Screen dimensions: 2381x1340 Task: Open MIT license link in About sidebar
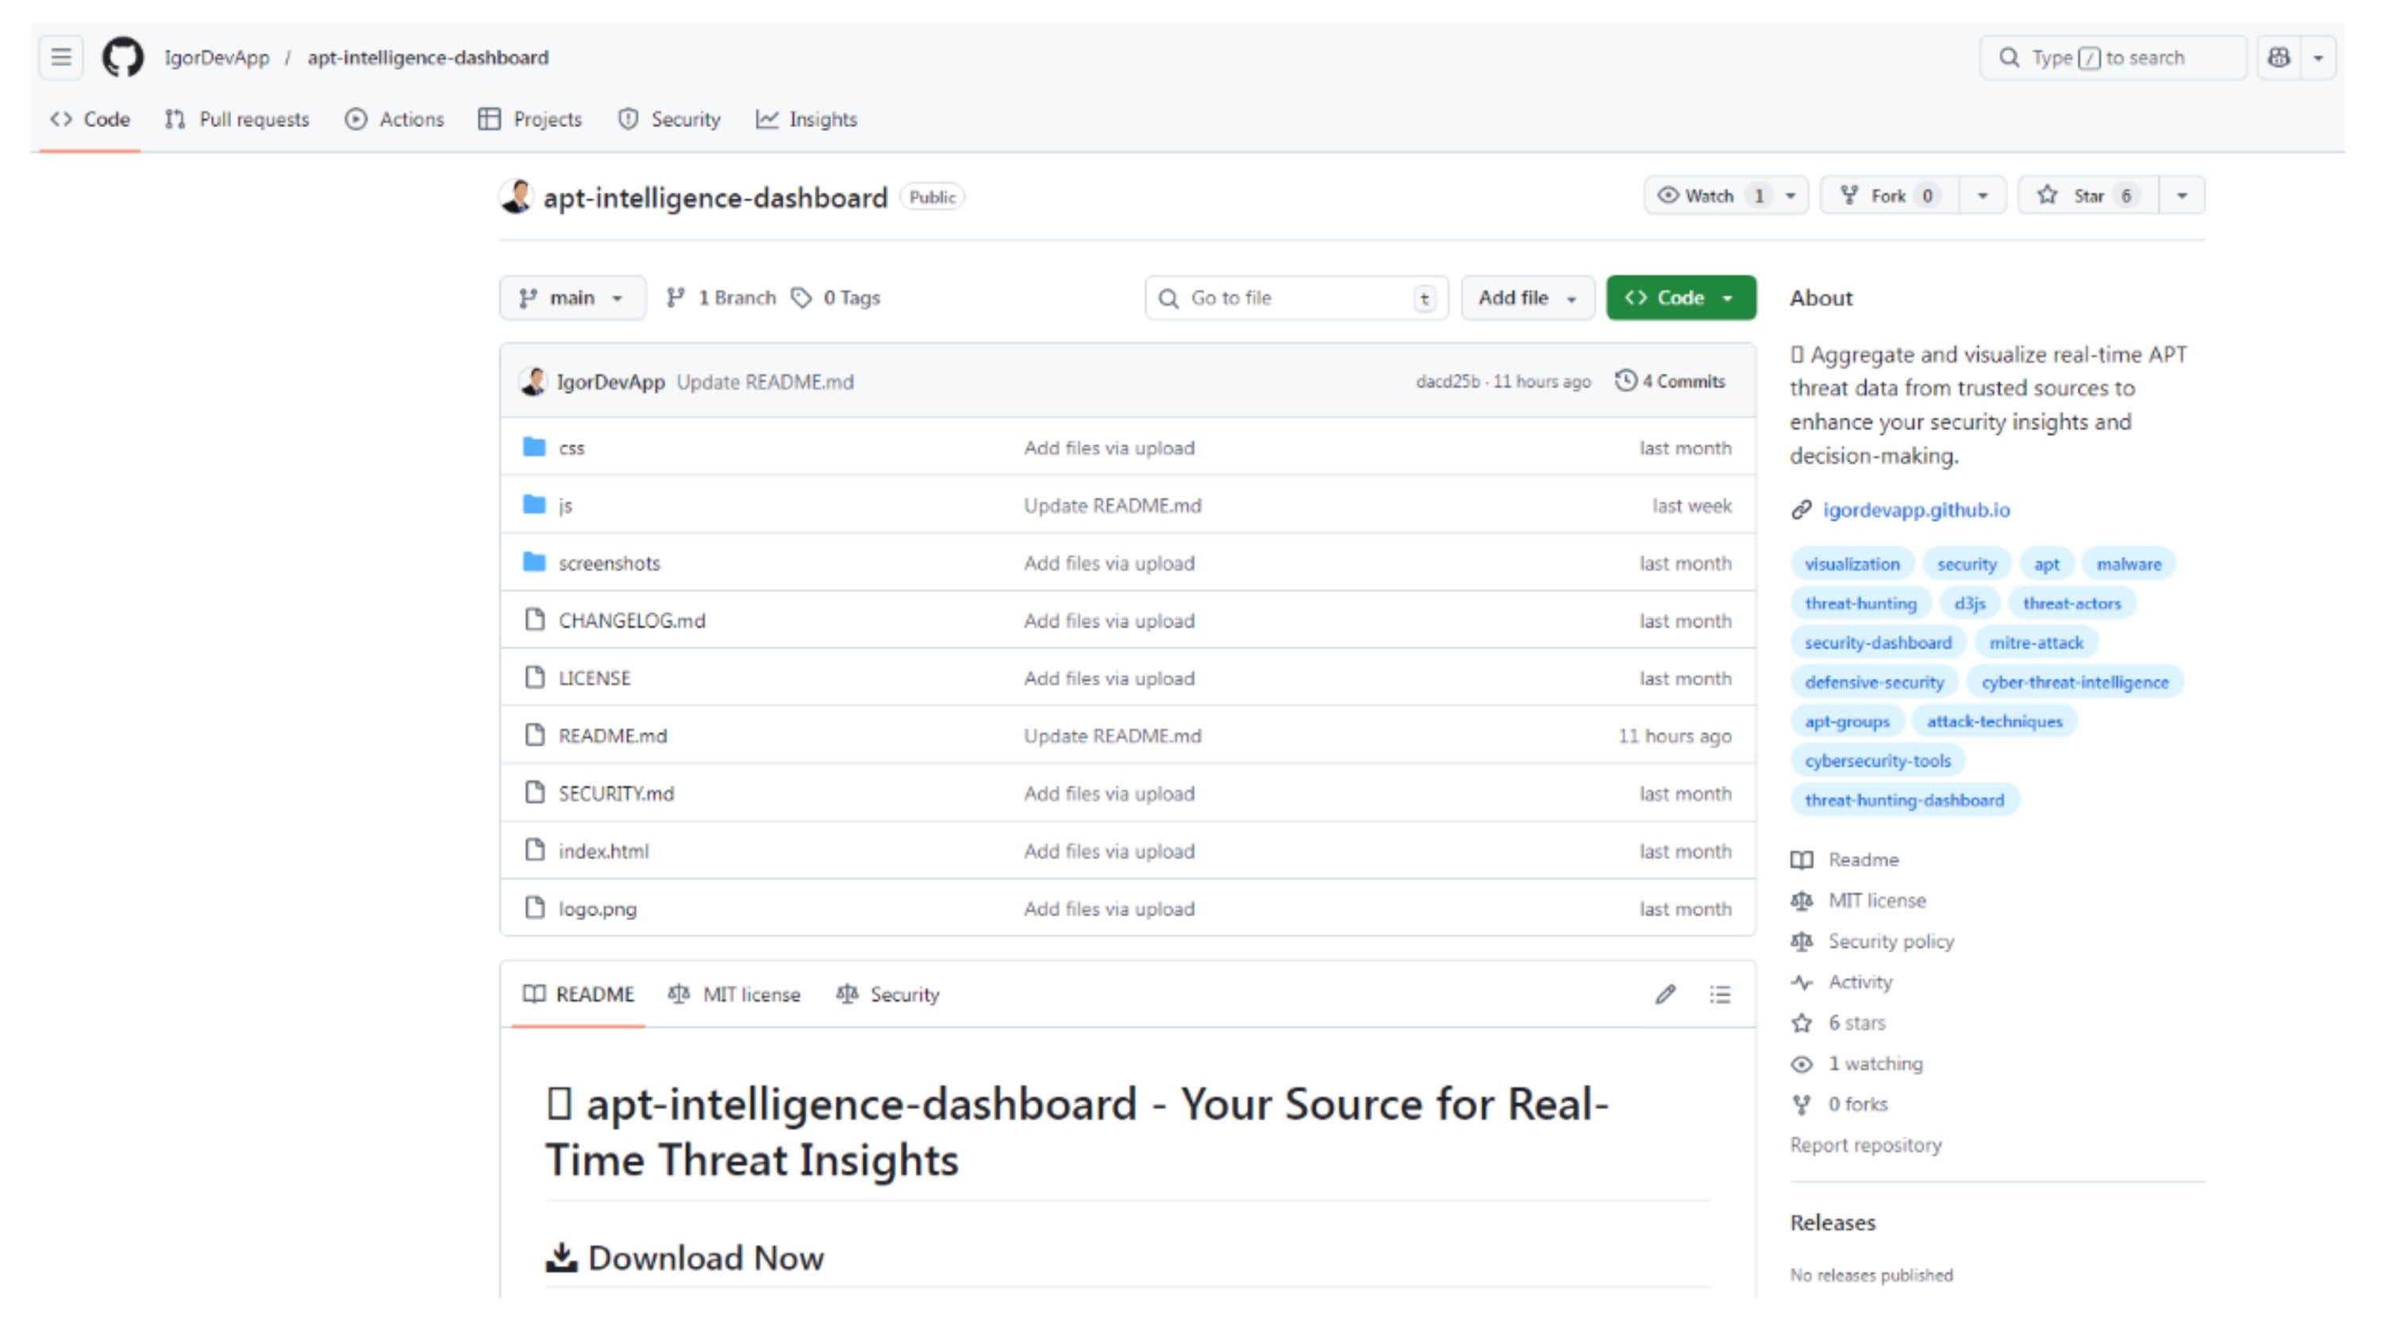pos(1876,901)
